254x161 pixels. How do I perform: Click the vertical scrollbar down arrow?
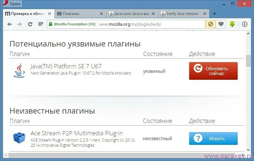(248, 150)
